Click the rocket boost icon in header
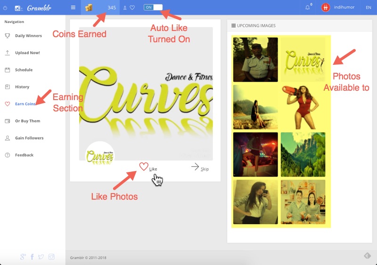This screenshot has width=377, height=265. (x=125, y=8)
